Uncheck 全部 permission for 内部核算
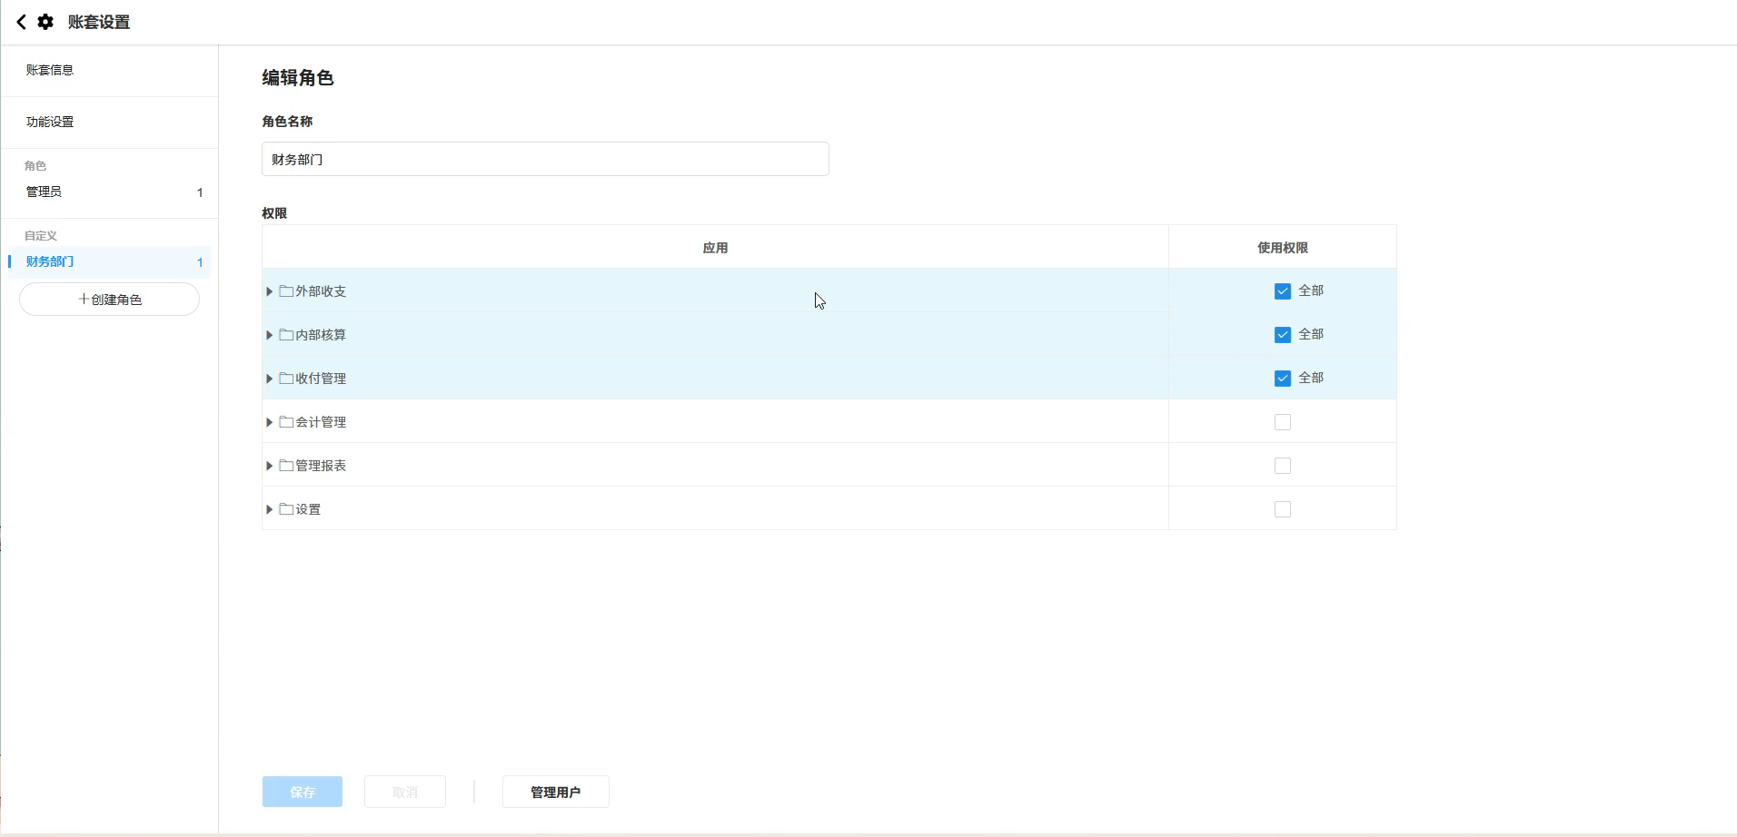 (1282, 335)
